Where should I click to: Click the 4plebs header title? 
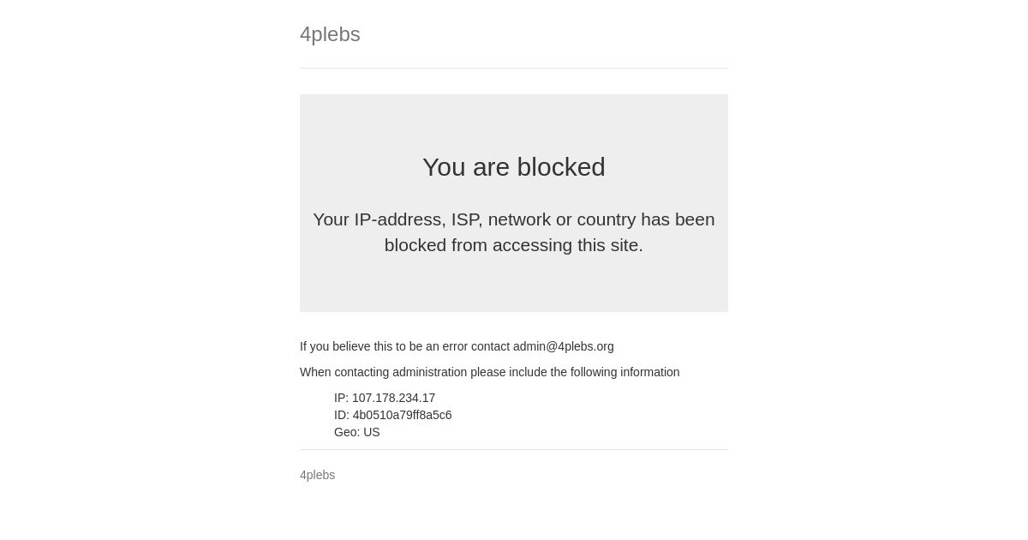[x=330, y=34]
